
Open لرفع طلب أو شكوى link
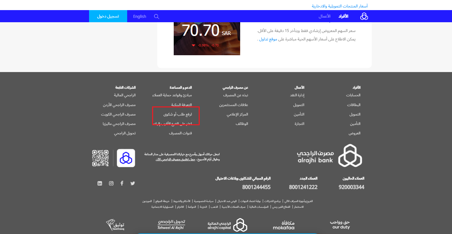(x=178, y=114)
